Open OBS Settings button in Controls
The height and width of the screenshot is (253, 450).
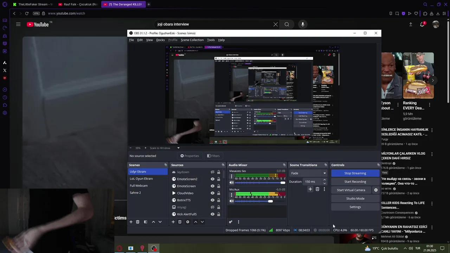tap(355, 207)
